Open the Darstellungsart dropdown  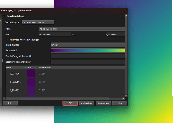click(x=38, y=23)
